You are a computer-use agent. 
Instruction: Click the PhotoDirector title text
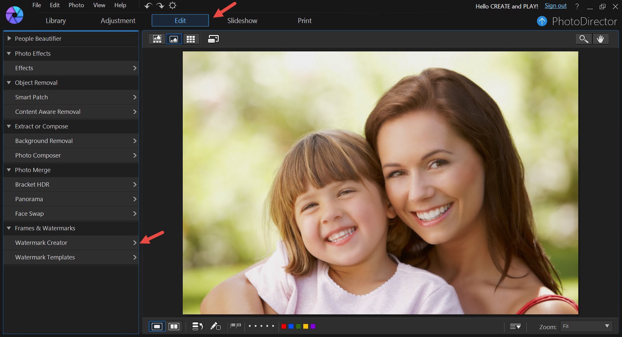click(584, 21)
